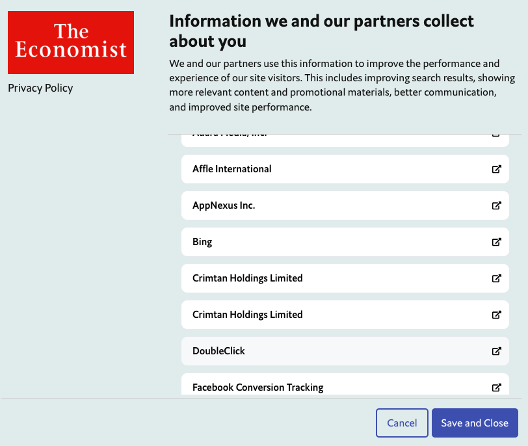
Task: Select the DoubleClick partner name
Action: coord(218,351)
